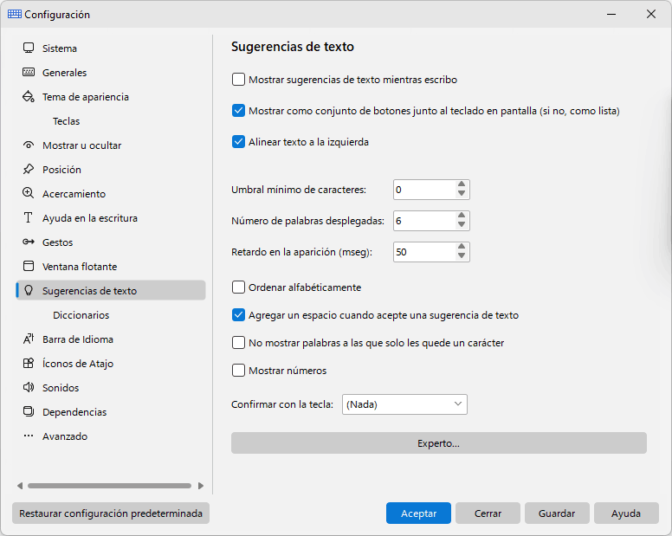Enable Mostrar sugerencias de texto mientras escribo
672x536 pixels.
pos(238,80)
